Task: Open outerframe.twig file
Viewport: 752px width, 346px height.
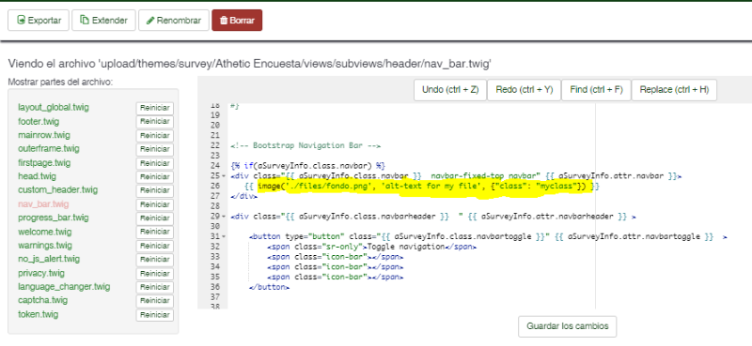Action: pos(49,148)
